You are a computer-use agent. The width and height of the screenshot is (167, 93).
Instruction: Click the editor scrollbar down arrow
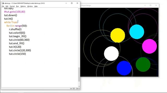[x=79, y=86]
